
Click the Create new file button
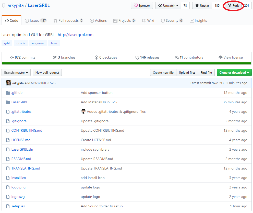163,73
